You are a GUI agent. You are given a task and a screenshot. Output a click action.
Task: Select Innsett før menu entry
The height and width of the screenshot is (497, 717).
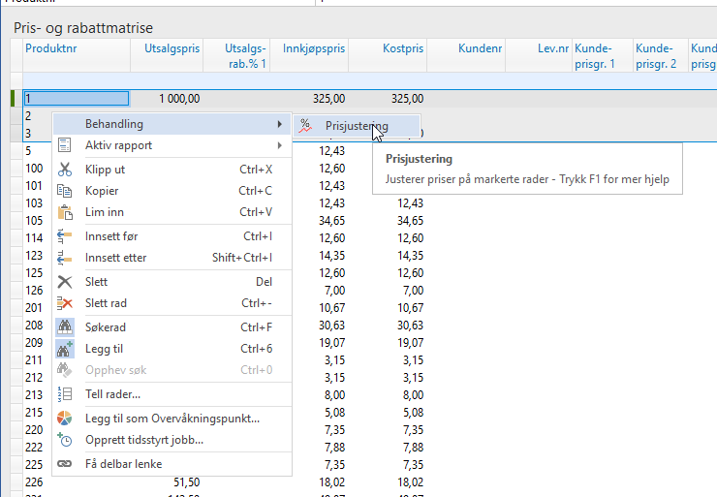coord(171,236)
